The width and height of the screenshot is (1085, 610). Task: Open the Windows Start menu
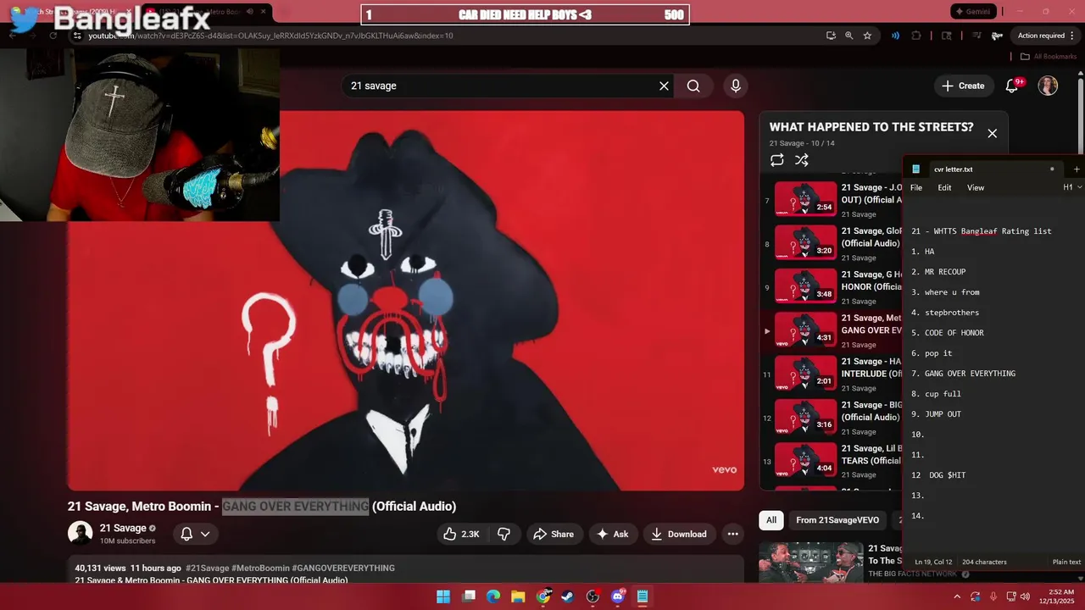[443, 596]
